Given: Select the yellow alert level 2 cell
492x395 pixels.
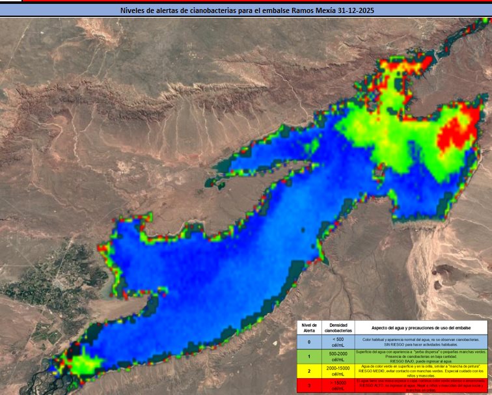Looking at the screenshot, I should tap(310, 371).
